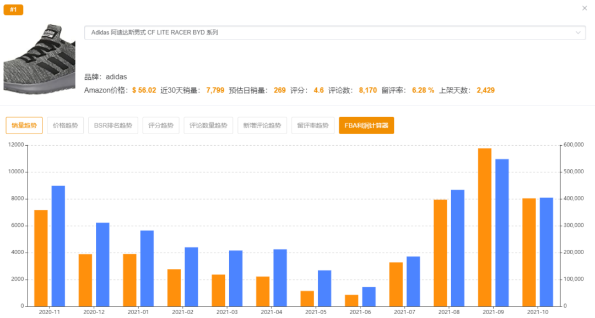Click the review rate 6.28 %
This screenshot has height=318, width=595.
tap(423, 90)
